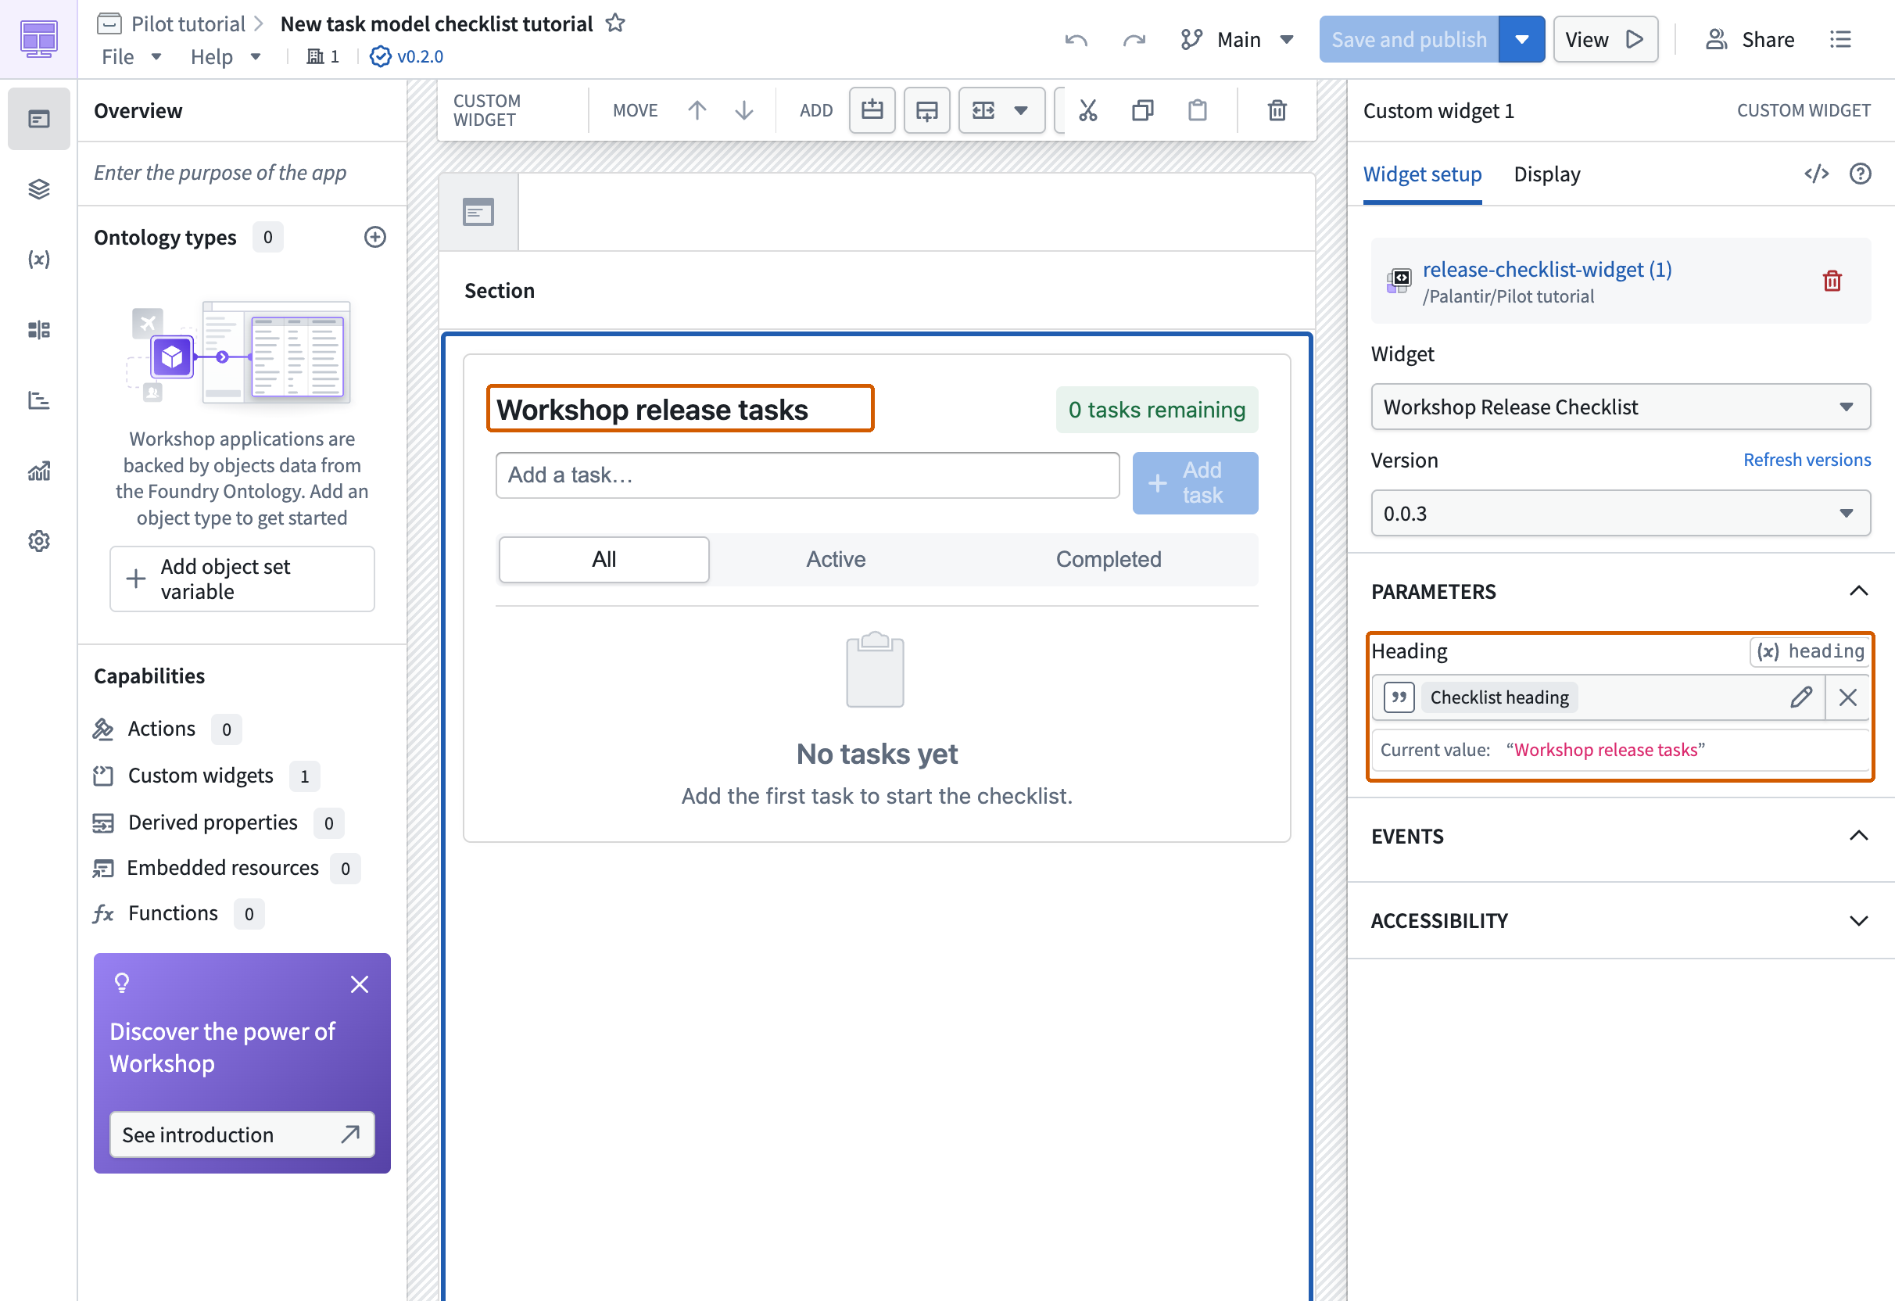Switch to the Display tab

tap(1547, 174)
